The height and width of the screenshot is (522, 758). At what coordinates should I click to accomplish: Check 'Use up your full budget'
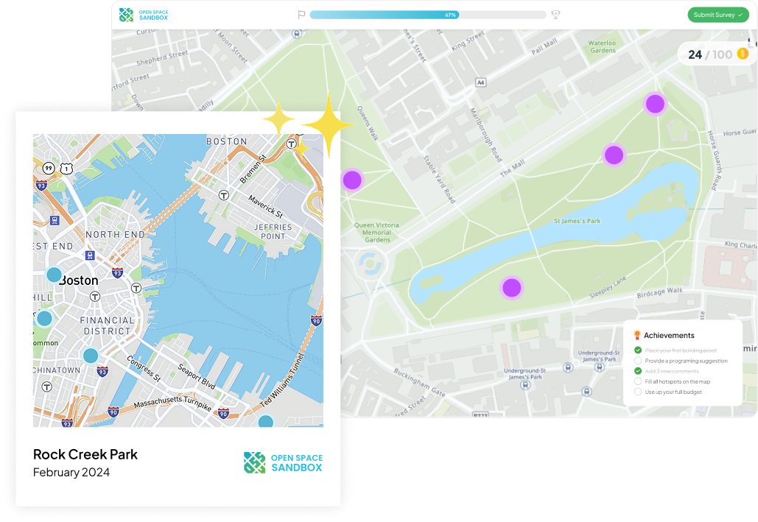point(638,392)
